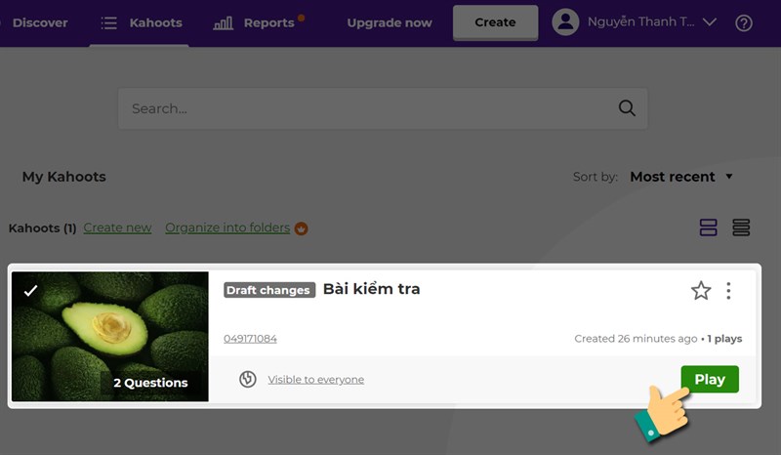Start the kahoot with Play button
Screen dimensions: 781x455
[x=710, y=379]
